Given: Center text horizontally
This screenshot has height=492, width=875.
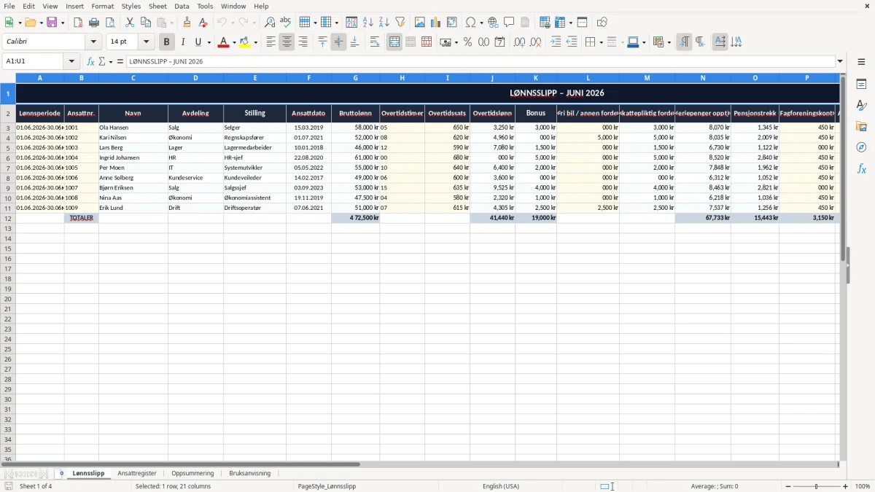Looking at the screenshot, I should pos(287,42).
